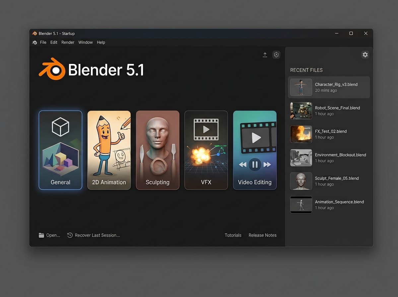
Task: Click the RECENT FILES heading
Action: [x=306, y=70]
